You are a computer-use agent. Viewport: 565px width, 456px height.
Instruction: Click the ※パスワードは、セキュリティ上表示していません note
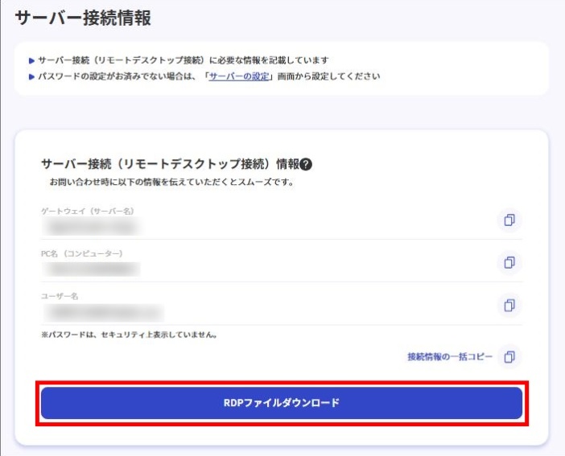pos(130,335)
